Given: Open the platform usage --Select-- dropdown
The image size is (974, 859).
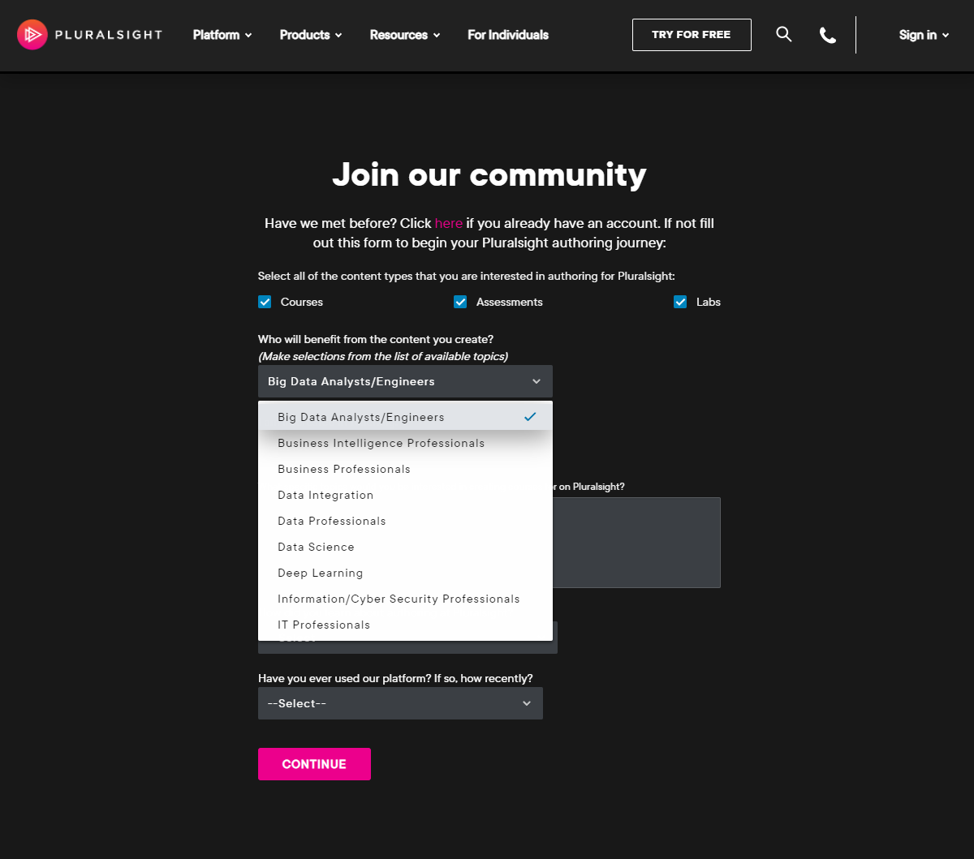Looking at the screenshot, I should coord(400,703).
